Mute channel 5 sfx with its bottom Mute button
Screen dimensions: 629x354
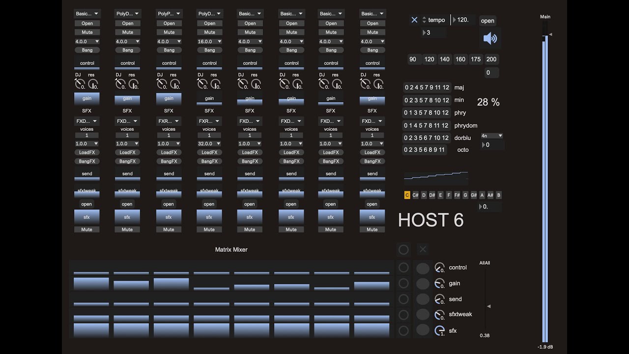pos(250,230)
